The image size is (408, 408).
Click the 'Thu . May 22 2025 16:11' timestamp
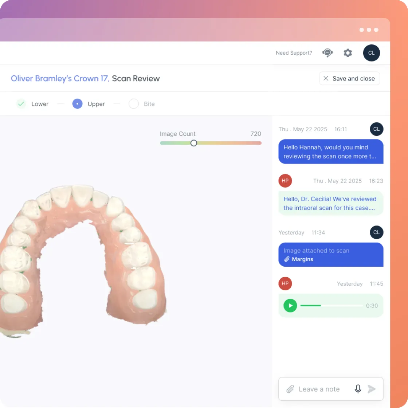313,129
